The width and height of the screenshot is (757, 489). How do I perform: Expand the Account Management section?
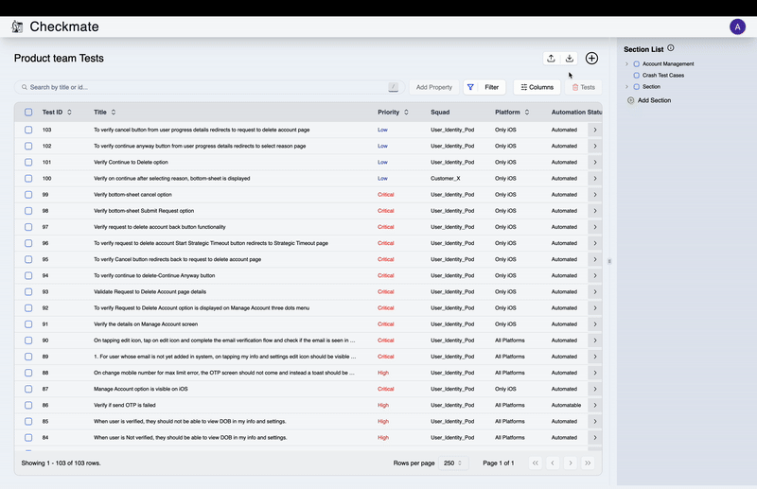(x=626, y=64)
